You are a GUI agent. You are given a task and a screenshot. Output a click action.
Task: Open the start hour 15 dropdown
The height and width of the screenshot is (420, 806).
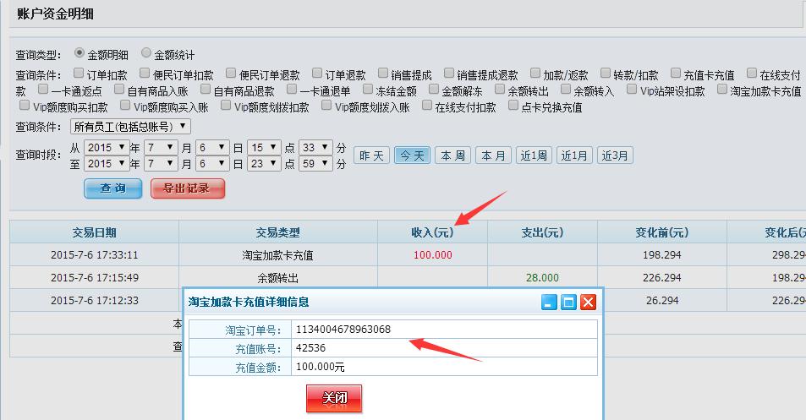tap(264, 147)
